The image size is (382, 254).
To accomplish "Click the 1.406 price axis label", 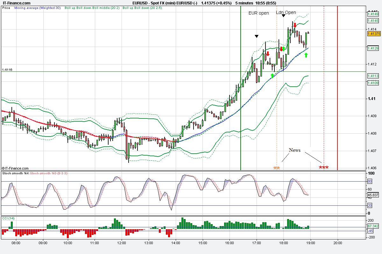I will click(371, 168).
